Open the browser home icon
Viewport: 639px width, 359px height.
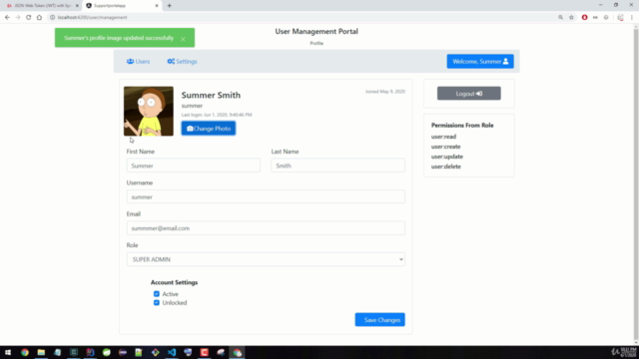click(39, 18)
